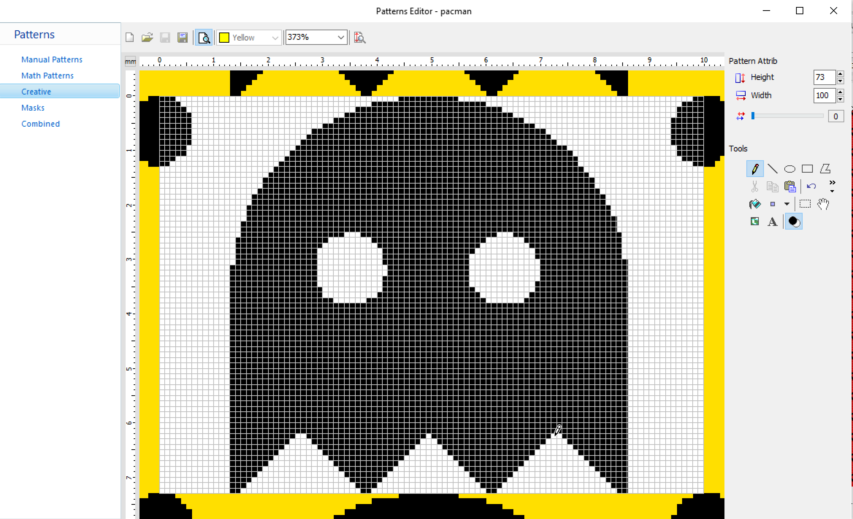Image resolution: width=853 pixels, height=519 pixels.
Task: Close the Patterns Editor window
Action: coord(833,11)
